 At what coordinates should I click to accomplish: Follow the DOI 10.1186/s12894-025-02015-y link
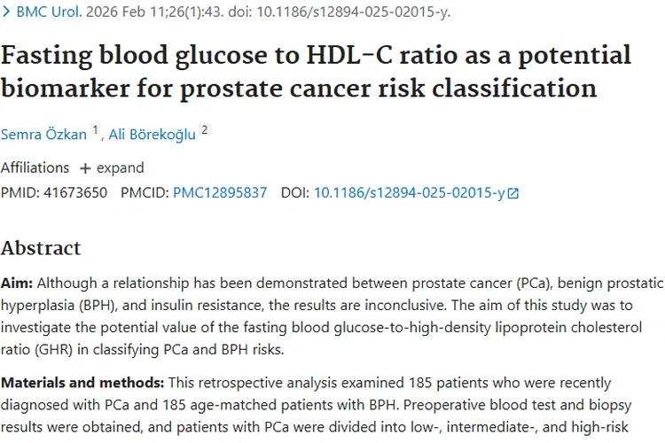(x=409, y=192)
